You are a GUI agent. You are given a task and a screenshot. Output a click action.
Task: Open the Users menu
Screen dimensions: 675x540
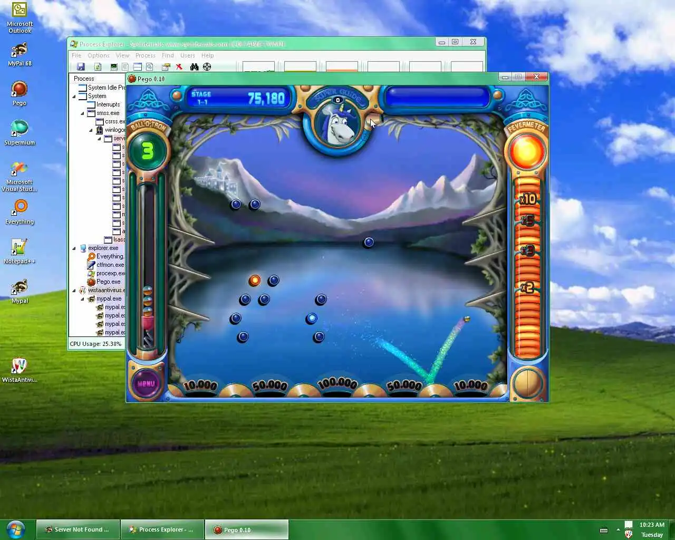[188, 55]
